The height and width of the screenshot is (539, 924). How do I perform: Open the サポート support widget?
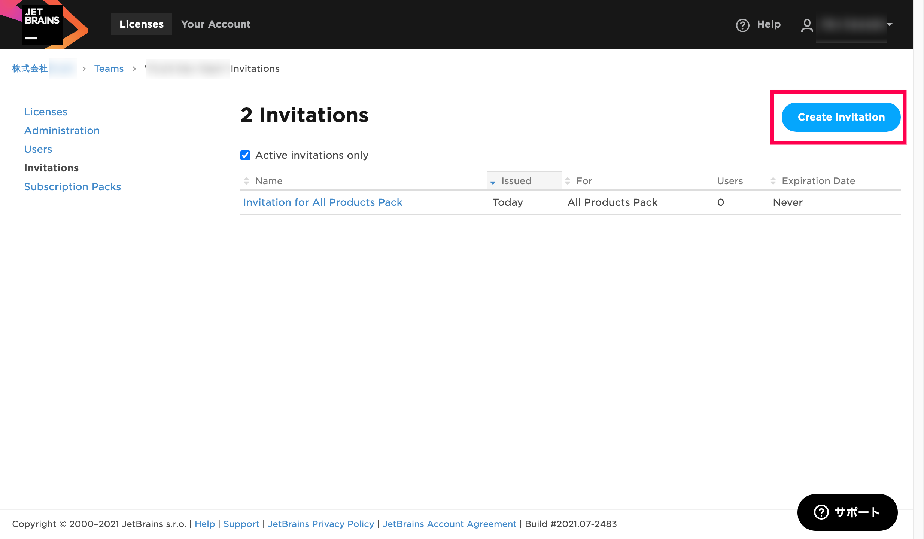coord(847,512)
